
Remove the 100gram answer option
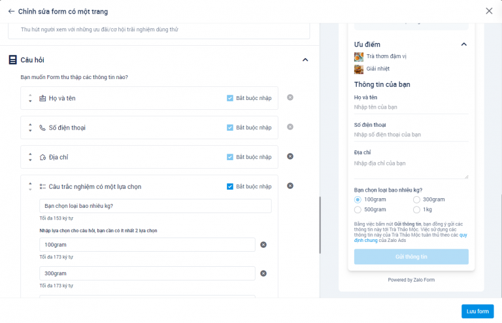pos(263,245)
